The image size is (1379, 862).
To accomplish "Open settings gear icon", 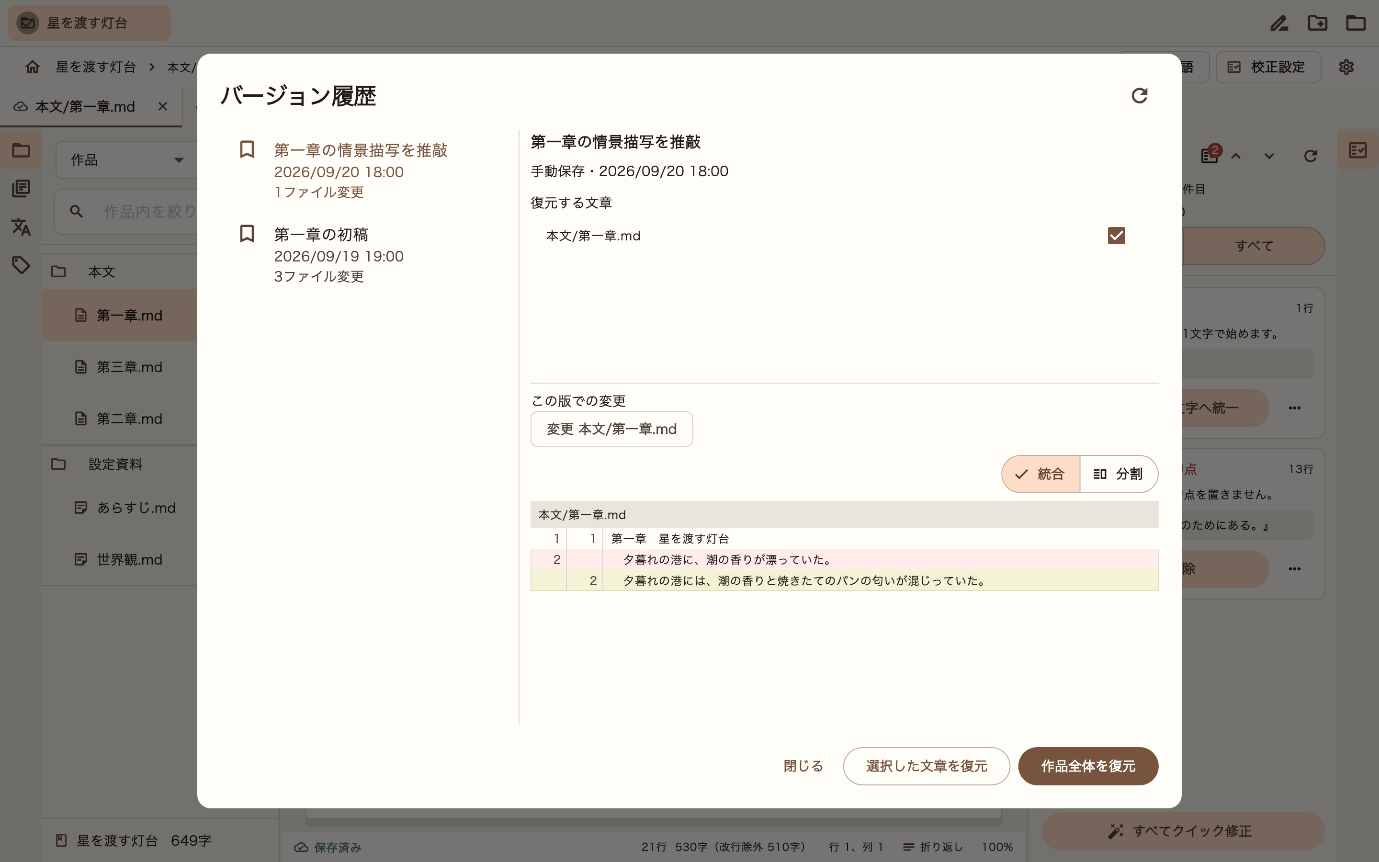I will click(1346, 67).
